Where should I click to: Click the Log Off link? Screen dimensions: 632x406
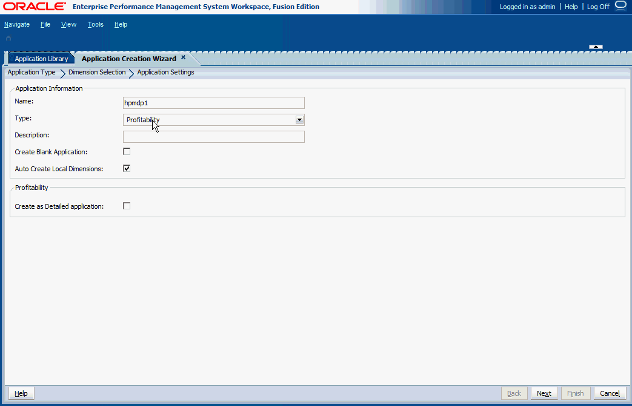(599, 7)
